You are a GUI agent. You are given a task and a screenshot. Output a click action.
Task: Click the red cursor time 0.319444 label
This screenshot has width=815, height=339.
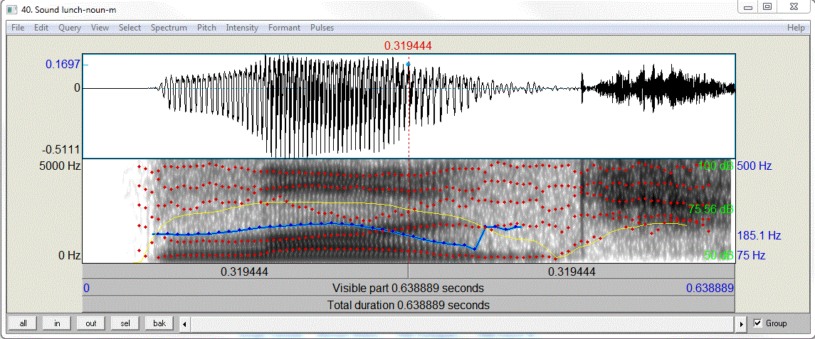pos(408,46)
